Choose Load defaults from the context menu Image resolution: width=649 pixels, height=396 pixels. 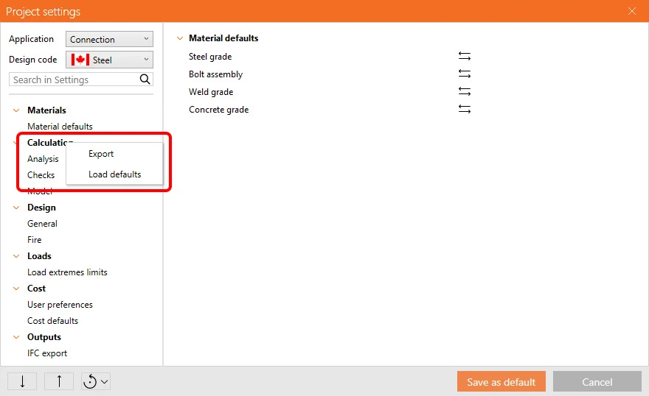114,174
